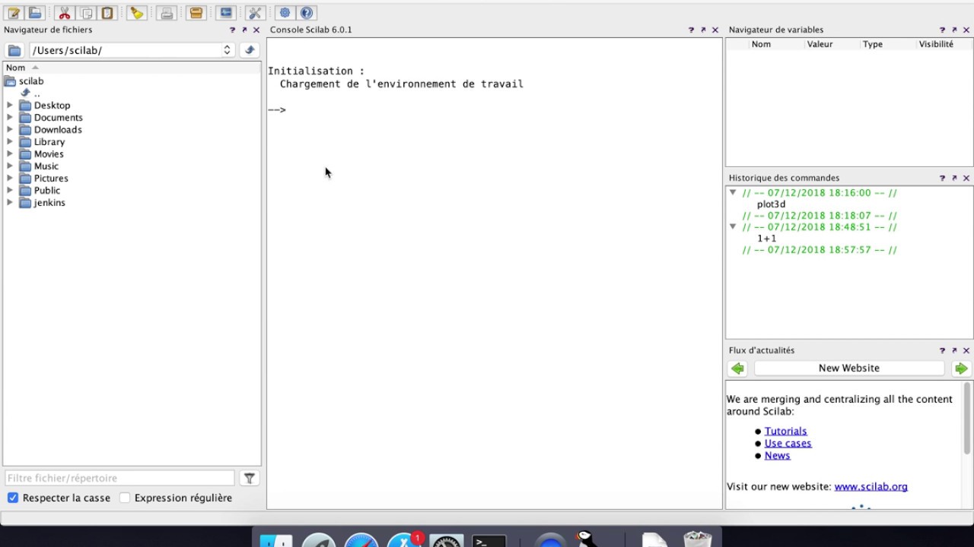The width and height of the screenshot is (974, 547).
Task: Collapse the 18:48:51 history session
Action: click(733, 227)
